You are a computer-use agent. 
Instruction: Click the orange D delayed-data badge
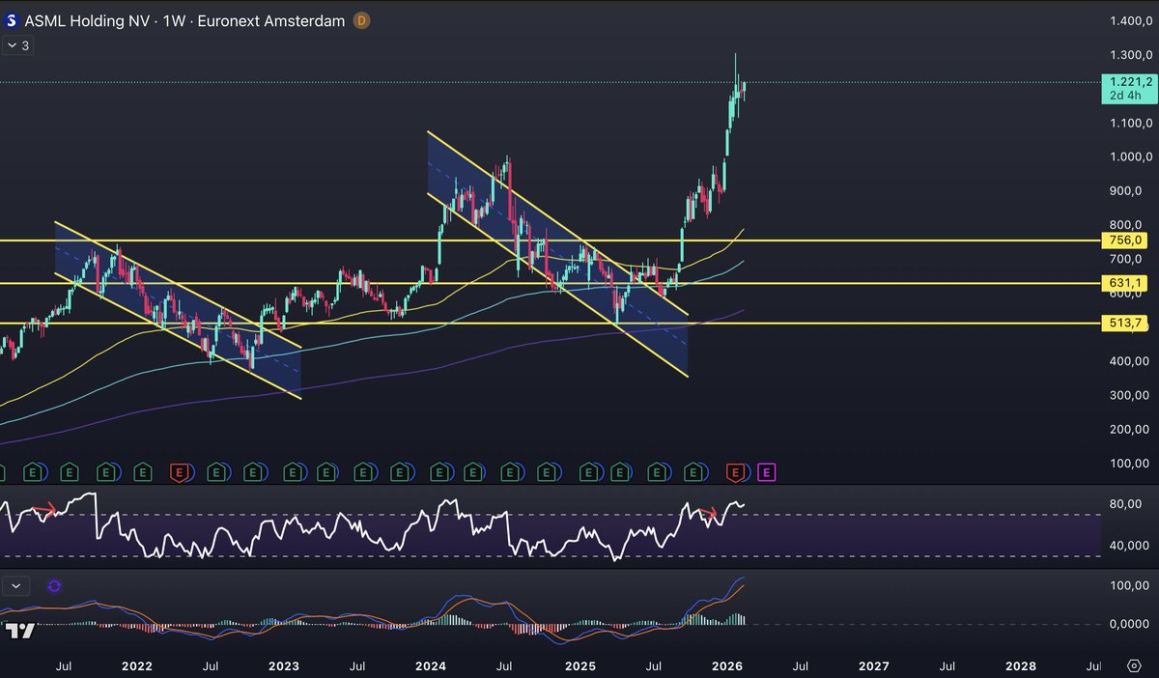[361, 20]
